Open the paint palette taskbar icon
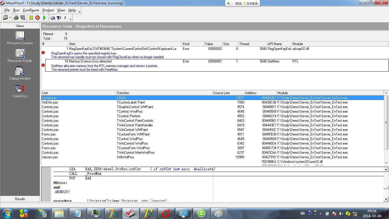This screenshot has width=389, height=219. [219, 213]
